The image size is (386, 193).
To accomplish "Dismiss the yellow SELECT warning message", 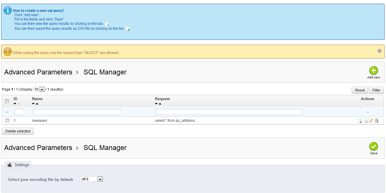I will 379,51.
